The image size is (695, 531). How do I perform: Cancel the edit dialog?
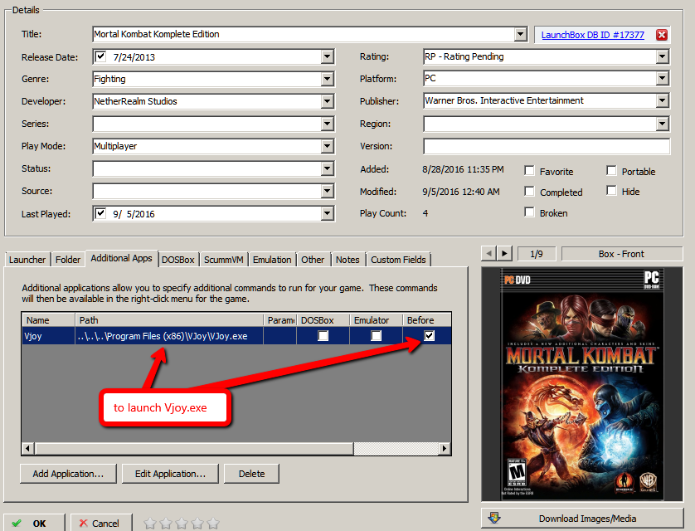[101, 523]
